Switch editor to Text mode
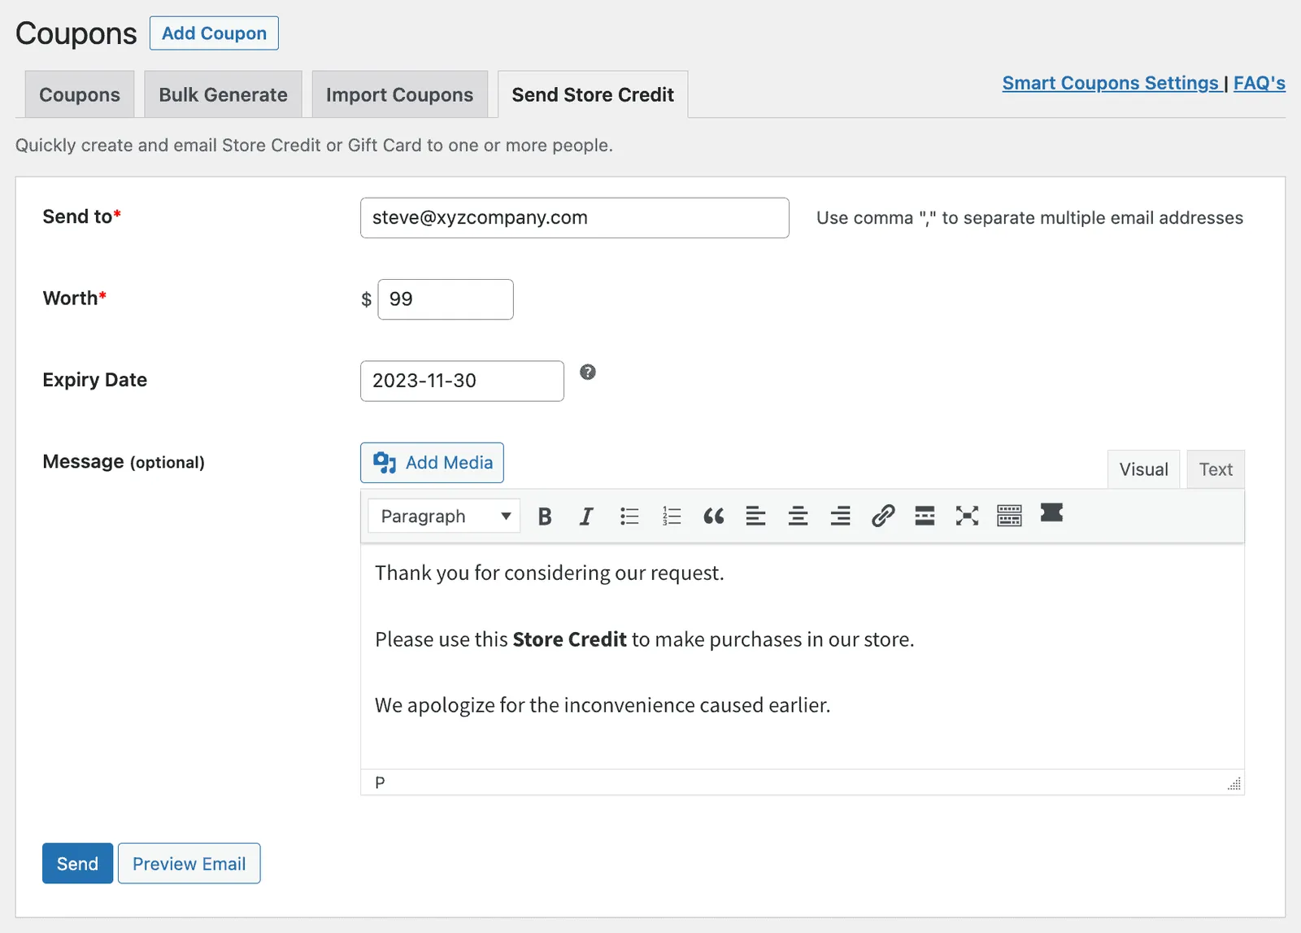Image resolution: width=1301 pixels, height=933 pixels. 1216,469
